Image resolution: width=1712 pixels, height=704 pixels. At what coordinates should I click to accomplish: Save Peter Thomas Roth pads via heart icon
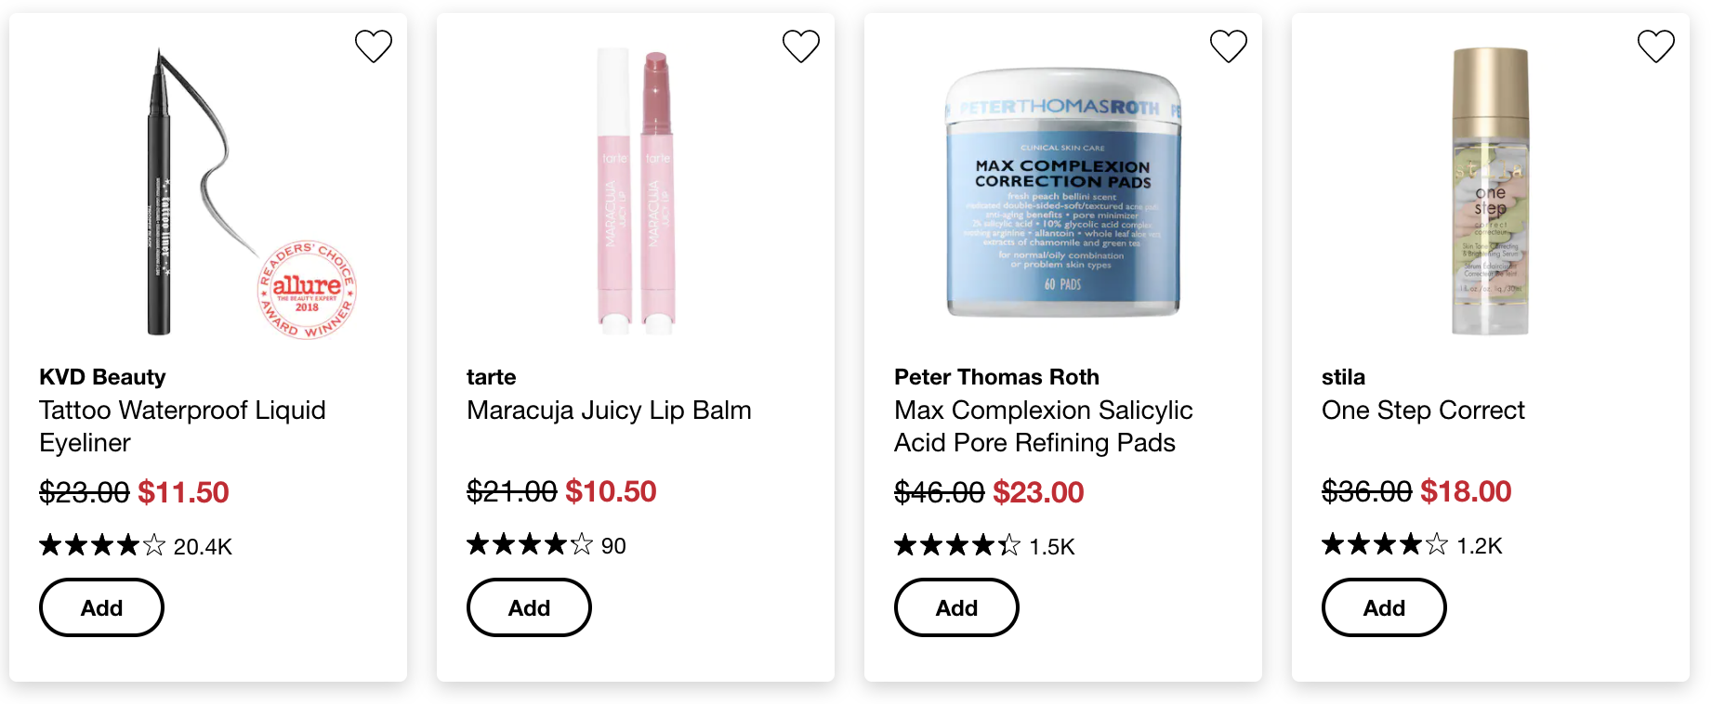(1229, 46)
